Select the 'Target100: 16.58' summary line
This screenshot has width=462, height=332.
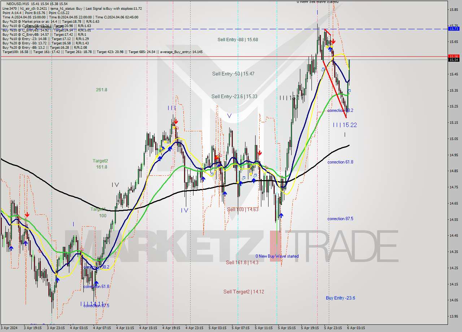103,52
